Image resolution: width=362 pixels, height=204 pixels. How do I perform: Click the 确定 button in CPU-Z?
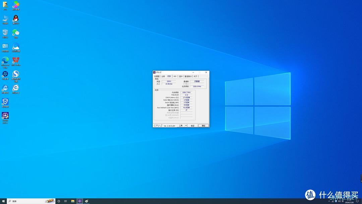(204, 126)
